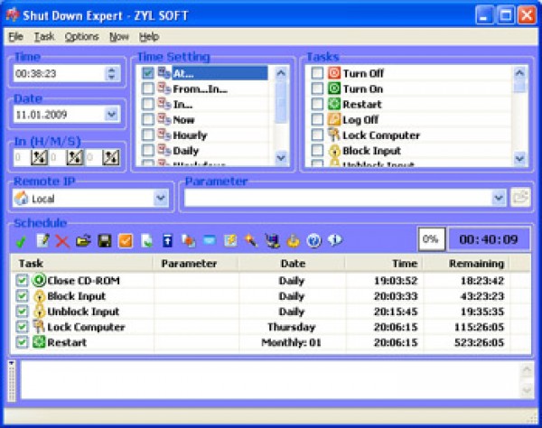Click the orange checkbox toolbar icon
Screen dimensions: 542x428
pyautogui.click(x=126, y=241)
